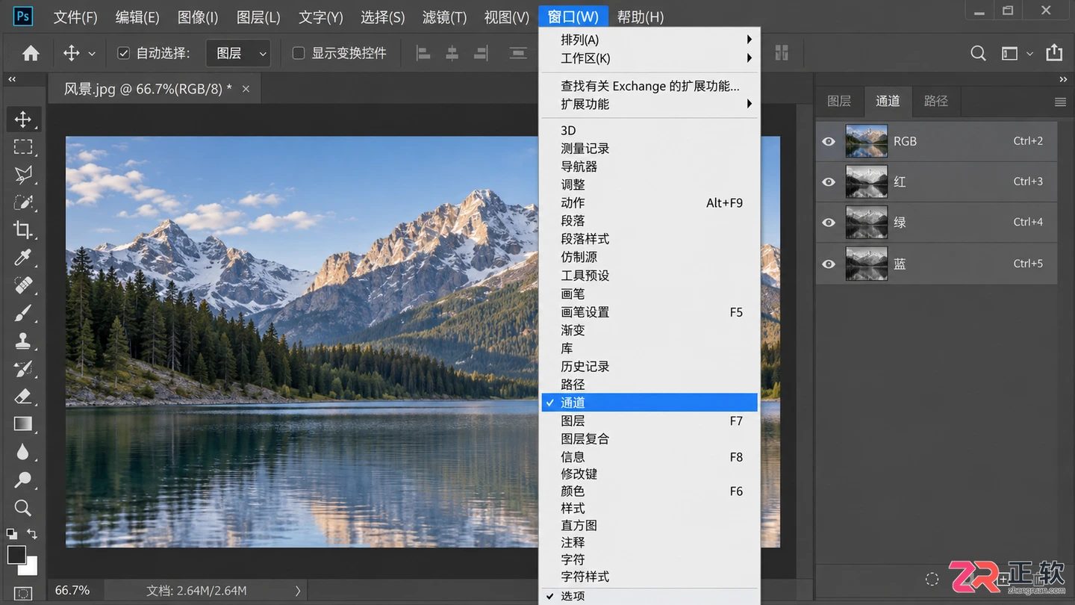Screen dimensions: 1075x605
Task: Expand the 排列(A) submenu
Action: (649, 40)
